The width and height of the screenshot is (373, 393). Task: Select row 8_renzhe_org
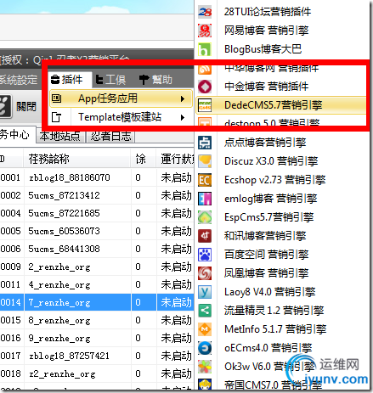pos(97,320)
